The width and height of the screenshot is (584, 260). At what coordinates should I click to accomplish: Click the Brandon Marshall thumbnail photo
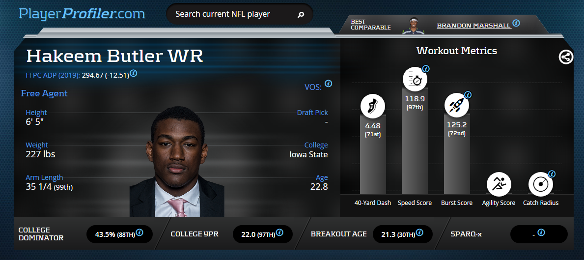(414, 26)
